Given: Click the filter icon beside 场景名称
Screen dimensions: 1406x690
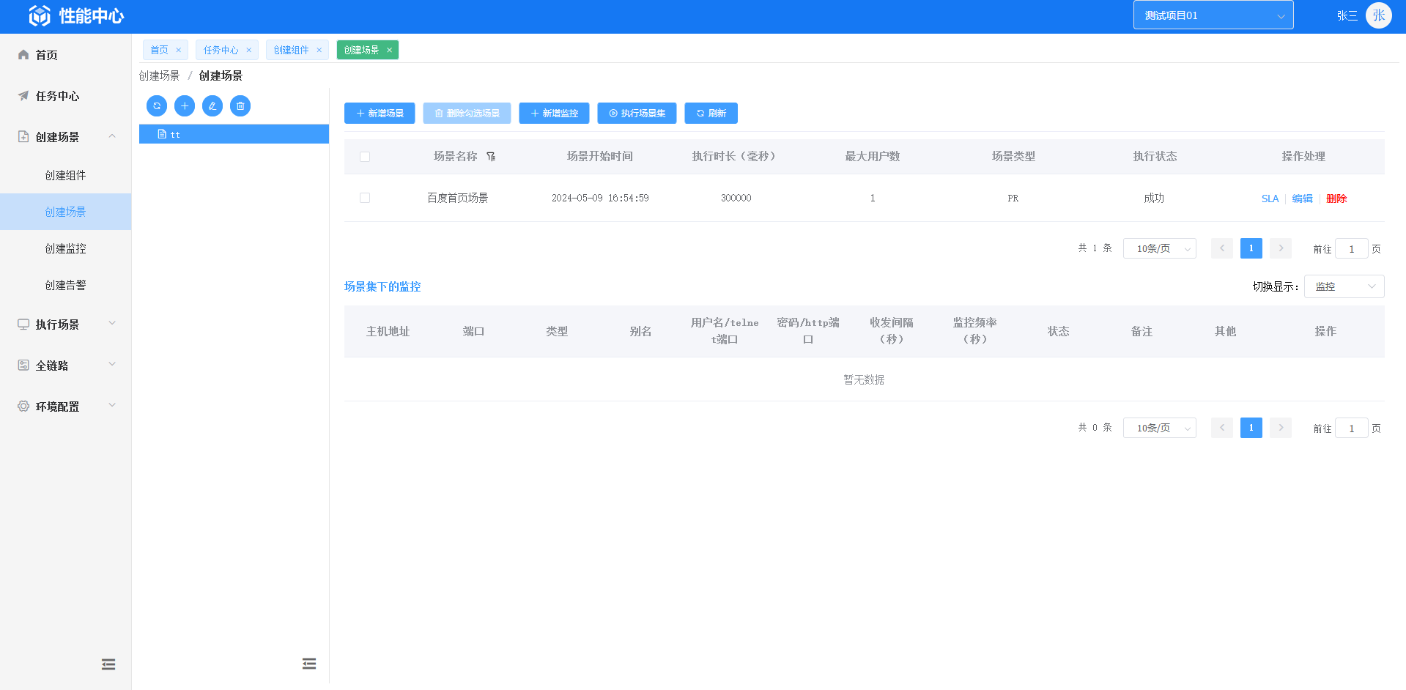Looking at the screenshot, I should coord(491,156).
